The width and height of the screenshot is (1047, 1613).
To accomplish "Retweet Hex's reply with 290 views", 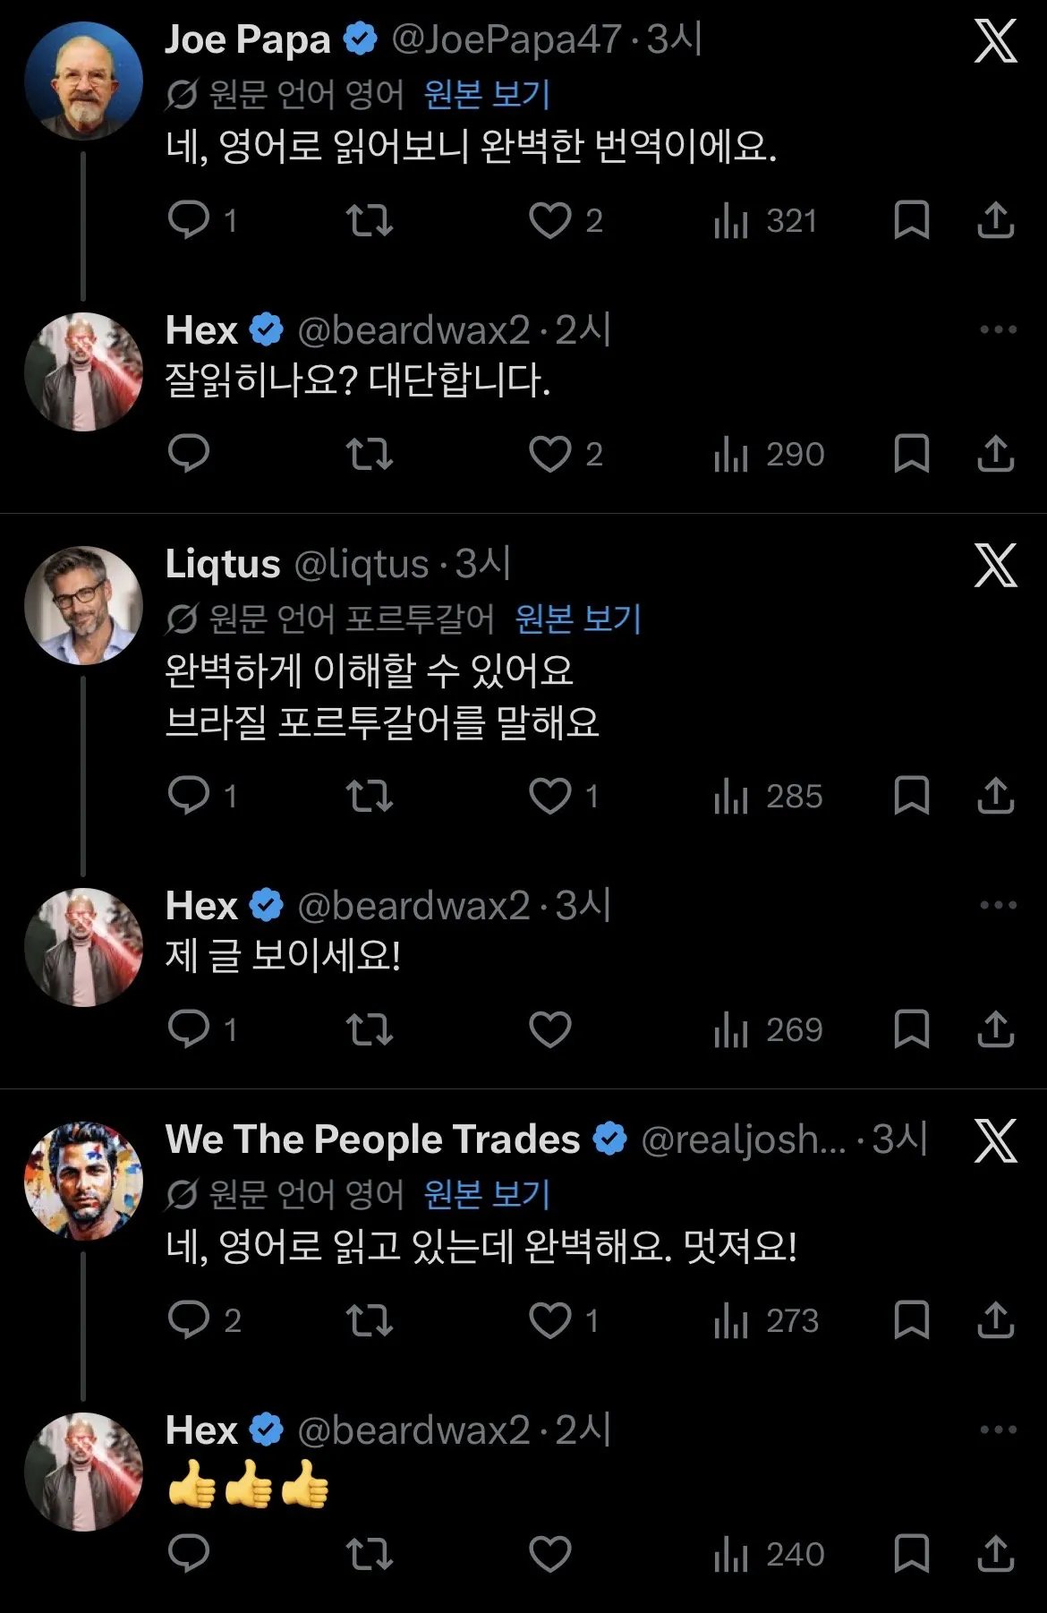I will click(370, 454).
